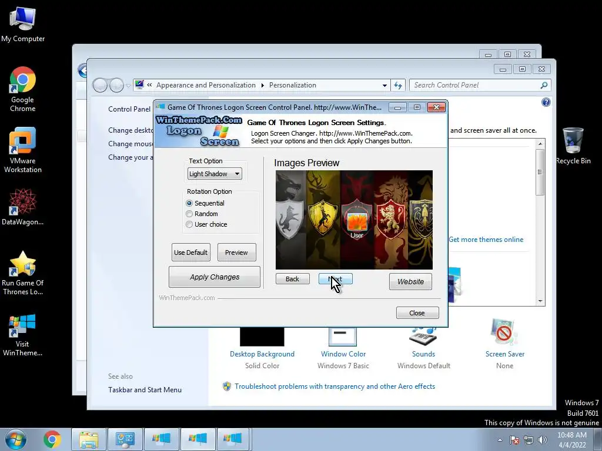Open the Website button
Viewport: 602px width, 451px height.
(410, 281)
